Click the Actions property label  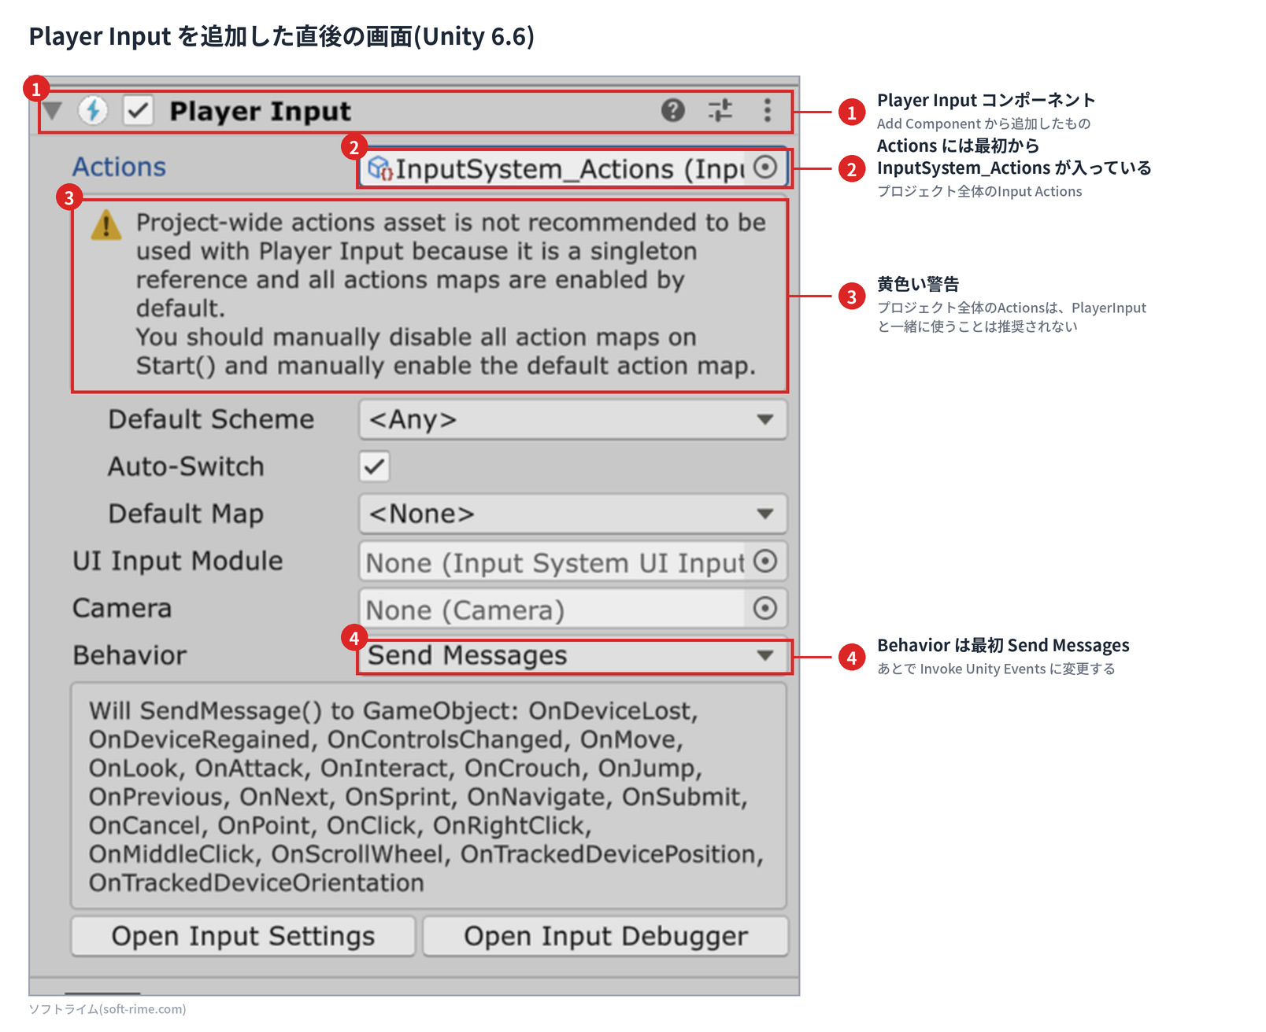119,167
